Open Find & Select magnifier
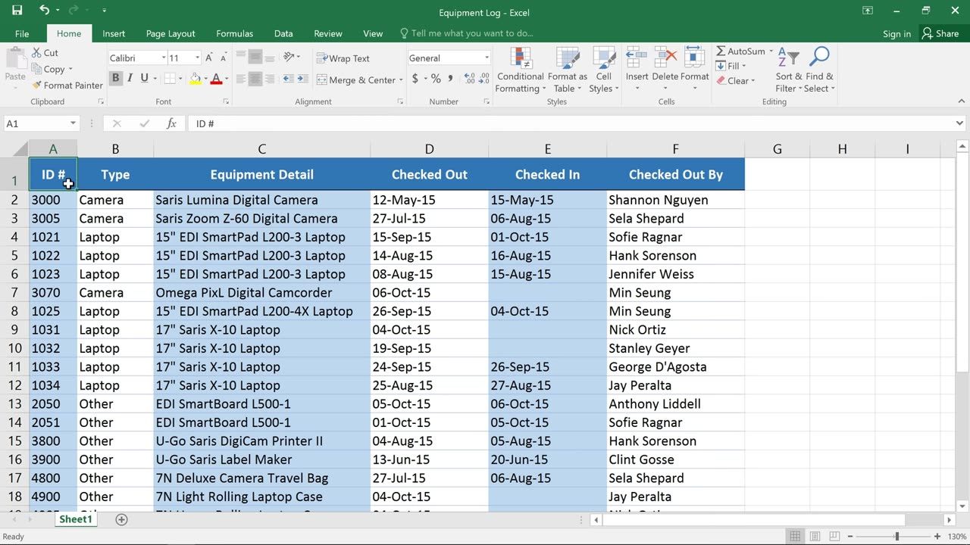Screen dimensions: 970x545 pyautogui.click(x=819, y=70)
